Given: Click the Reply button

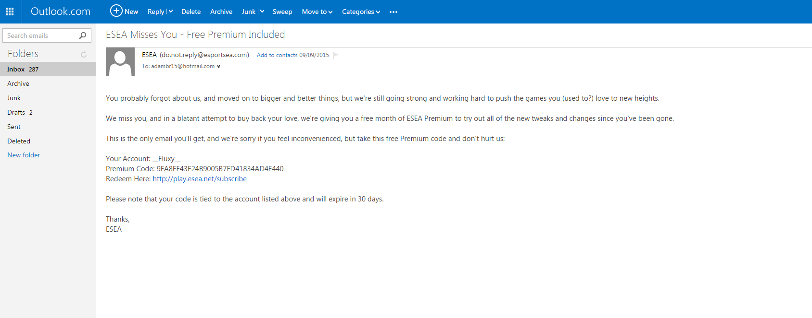Looking at the screenshot, I should [156, 12].
